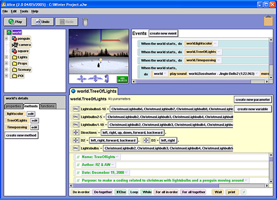277x200 pixels.
Task: Expand the Scenery folder
Action: [6, 70]
